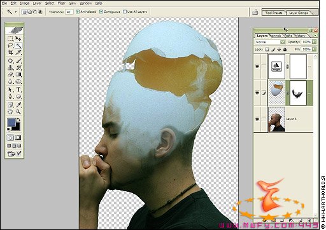Toggle the Contiguous checkbox
Viewport: 326px width, 230px height.
[101, 11]
